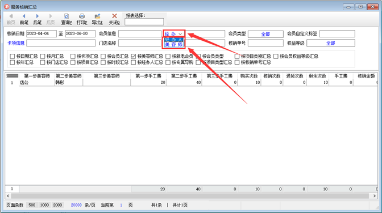Screen dimensions: 382x213
Task: Enable 按项目类别汇总 checkbox
Action: [237, 56]
